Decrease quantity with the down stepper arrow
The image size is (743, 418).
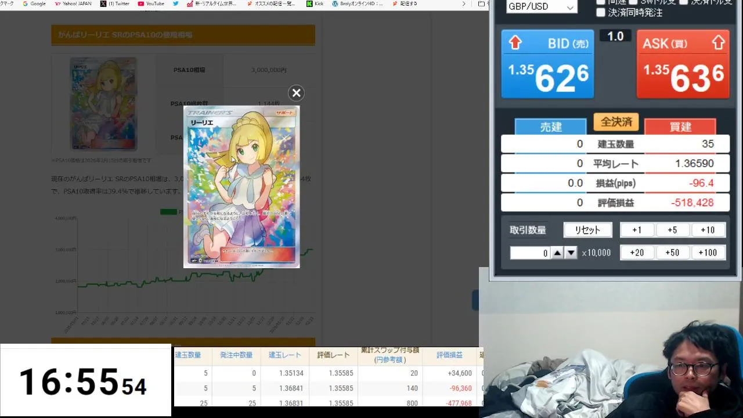point(571,253)
